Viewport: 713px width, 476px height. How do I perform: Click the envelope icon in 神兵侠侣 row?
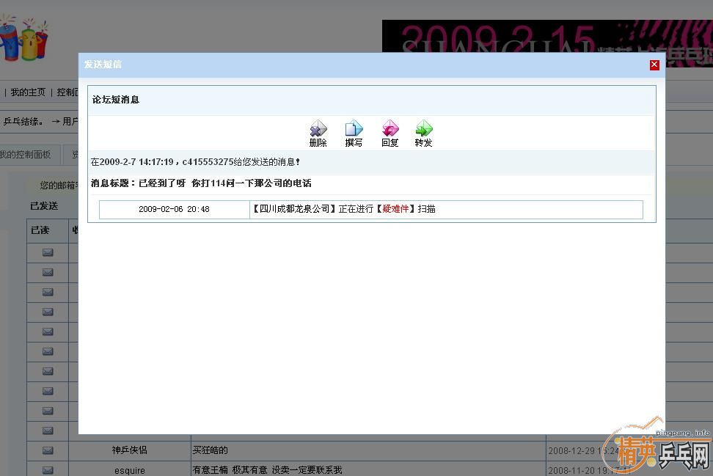pos(48,450)
